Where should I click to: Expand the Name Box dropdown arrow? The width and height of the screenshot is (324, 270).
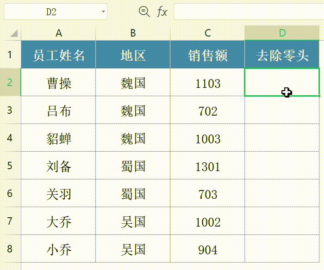(x=103, y=12)
